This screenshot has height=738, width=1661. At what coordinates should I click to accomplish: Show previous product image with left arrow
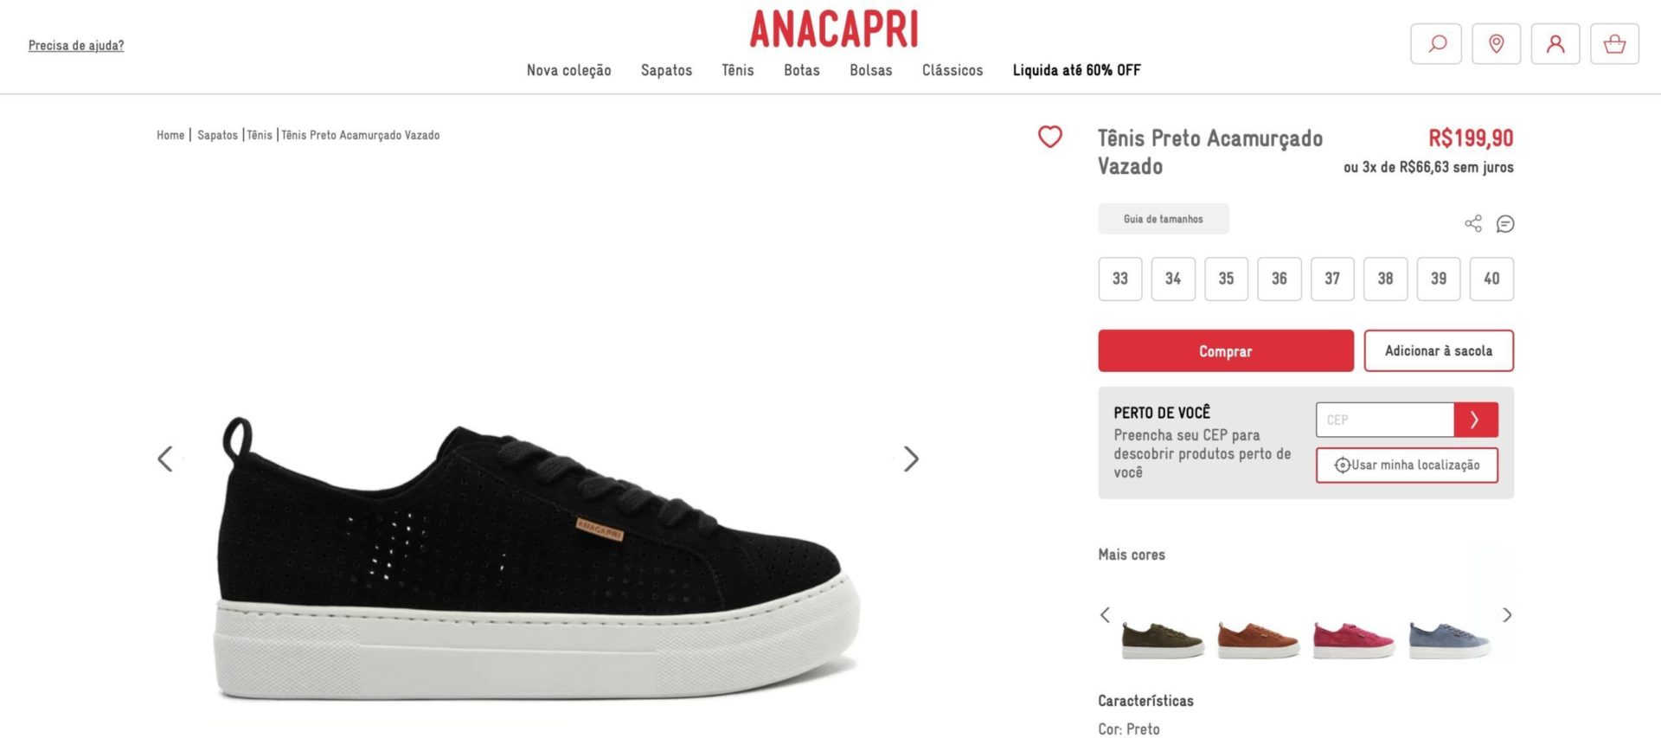point(165,459)
